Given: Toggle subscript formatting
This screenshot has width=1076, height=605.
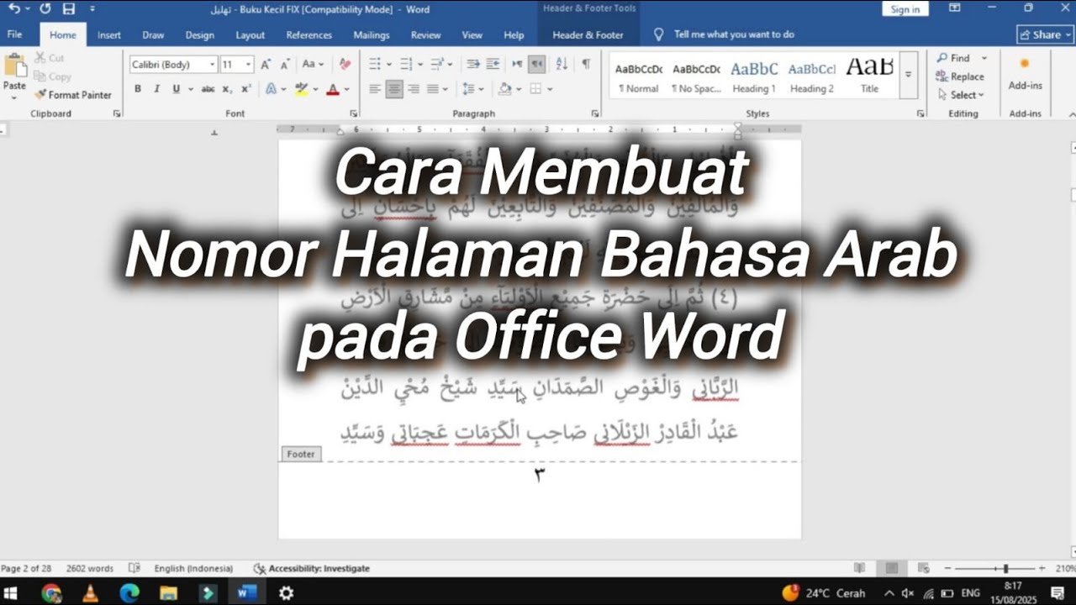Looking at the screenshot, I should click(x=227, y=89).
